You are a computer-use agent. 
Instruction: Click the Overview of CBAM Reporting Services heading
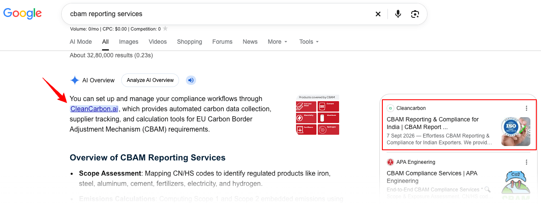pos(148,158)
